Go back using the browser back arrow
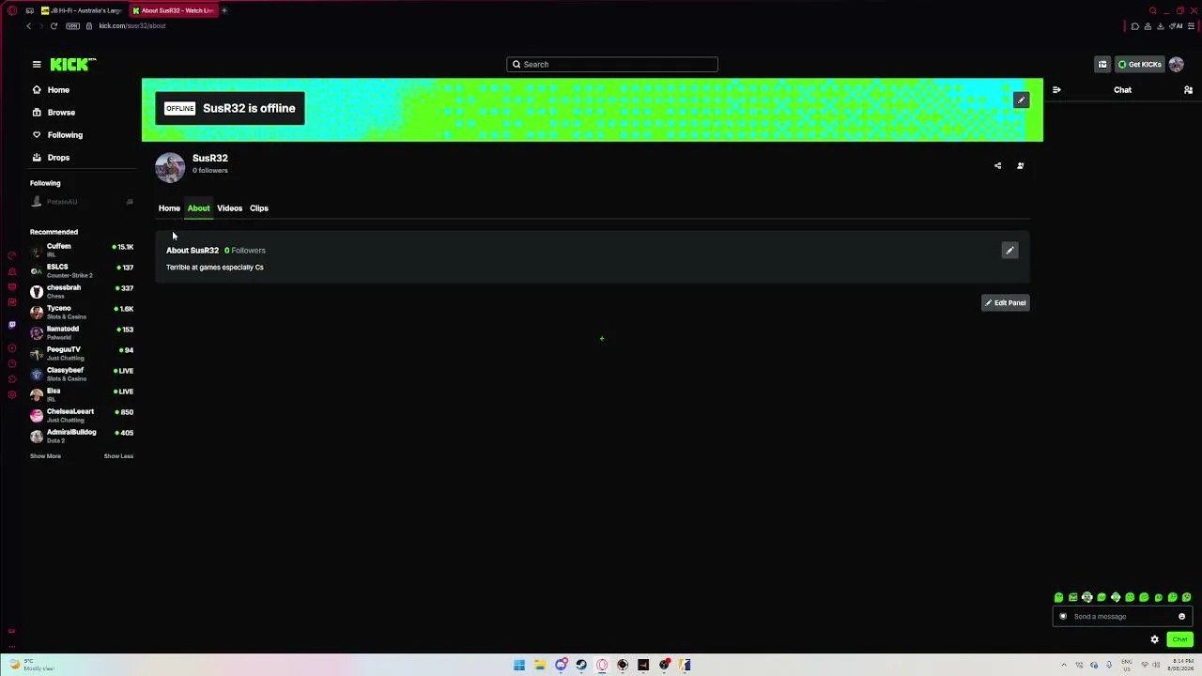The width and height of the screenshot is (1202, 676). pos(29,26)
